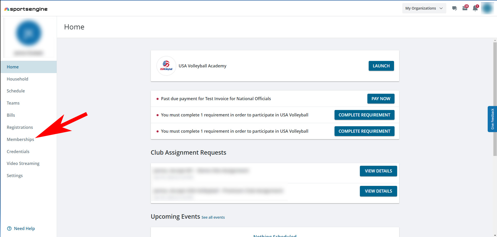The height and width of the screenshot is (237, 497).
Task: Click the USA Volleyball logo
Action: pyautogui.click(x=166, y=66)
